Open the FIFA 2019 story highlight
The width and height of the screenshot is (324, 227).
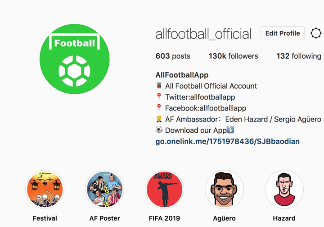pos(165,190)
